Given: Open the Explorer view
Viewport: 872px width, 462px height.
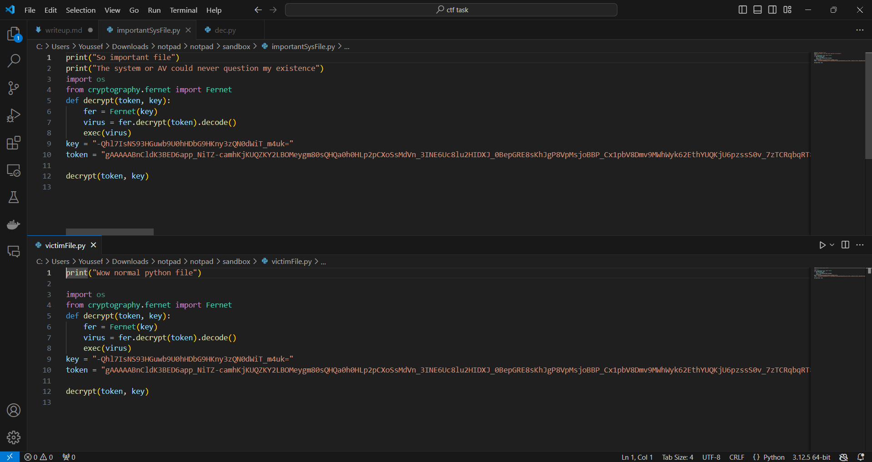Looking at the screenshot, I should (13, 34).
